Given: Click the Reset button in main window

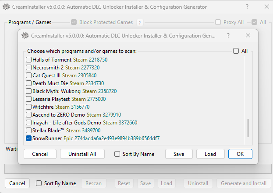Looking at the screenshot, I should click(x=124, y=183).
